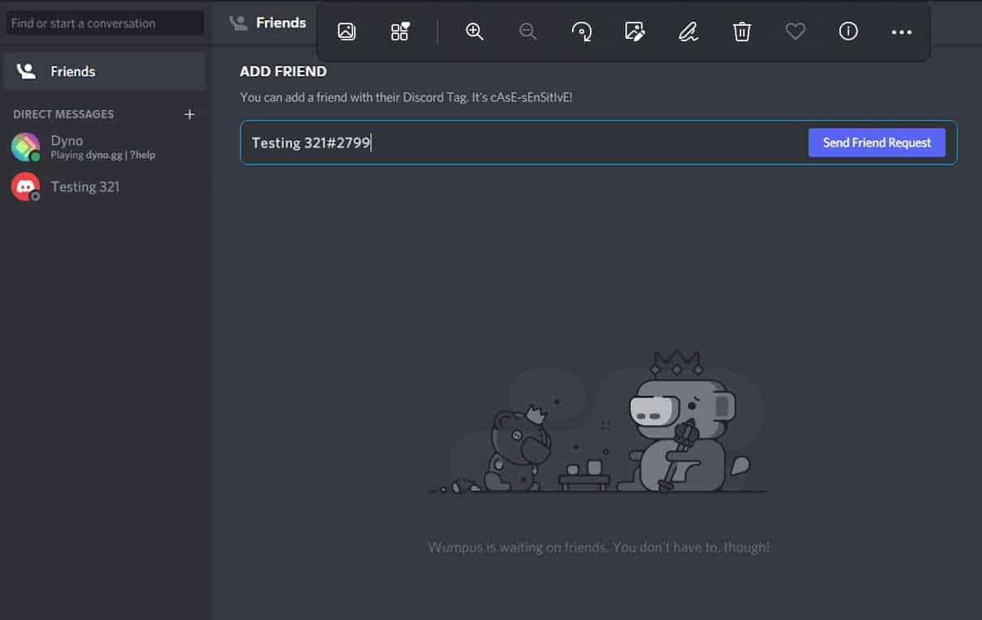This screenshot has width=982, height=620.
Task: Create a DM with the plus icon
Action: [190, 114]
